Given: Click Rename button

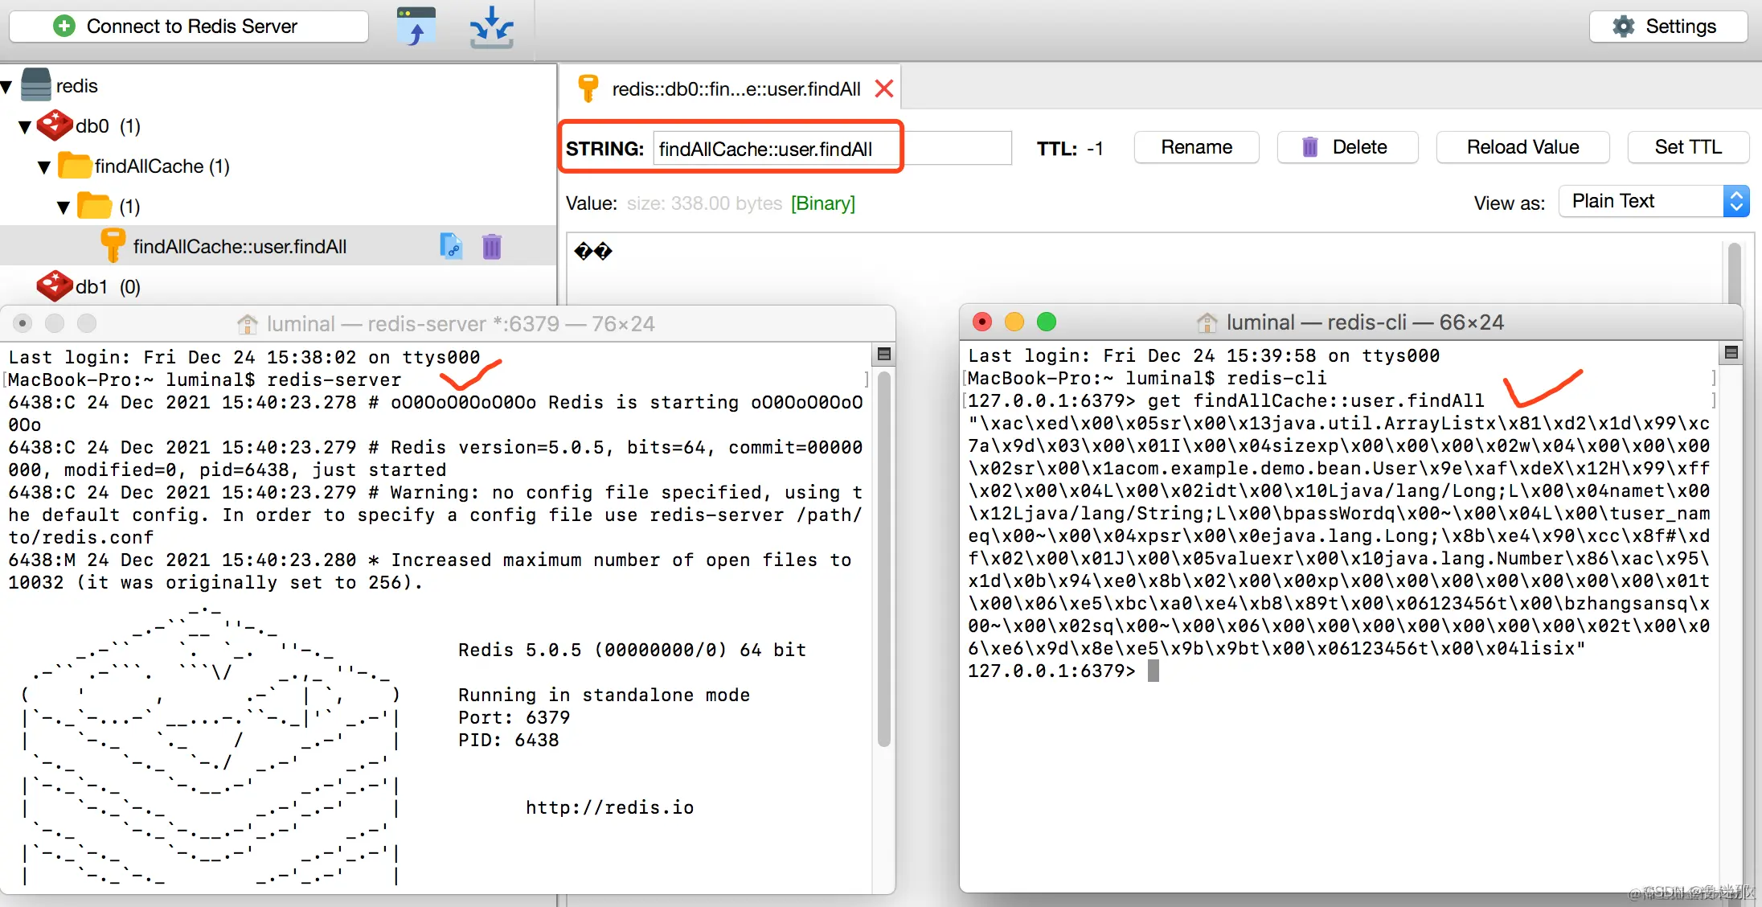Looking at the screenshot, I should (x=1196, y=147).
